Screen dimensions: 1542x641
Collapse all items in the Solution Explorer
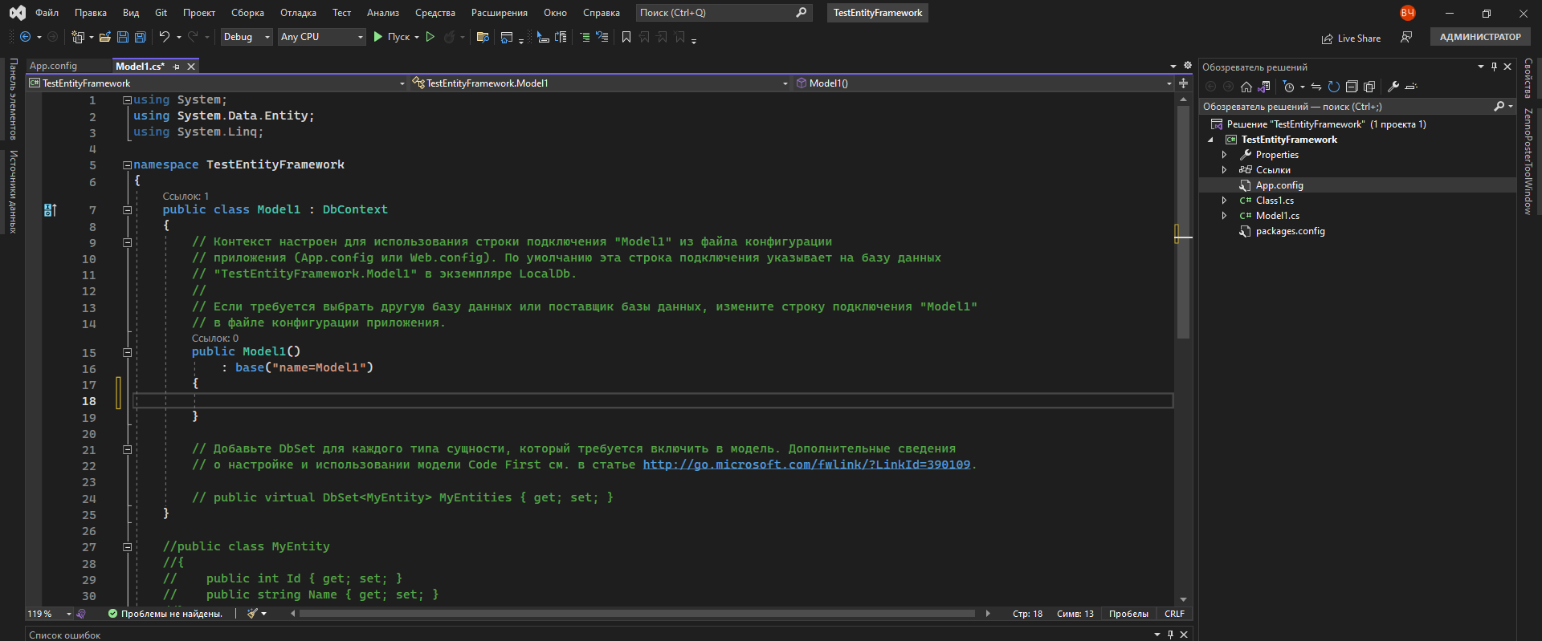(x=1352, y=87)
